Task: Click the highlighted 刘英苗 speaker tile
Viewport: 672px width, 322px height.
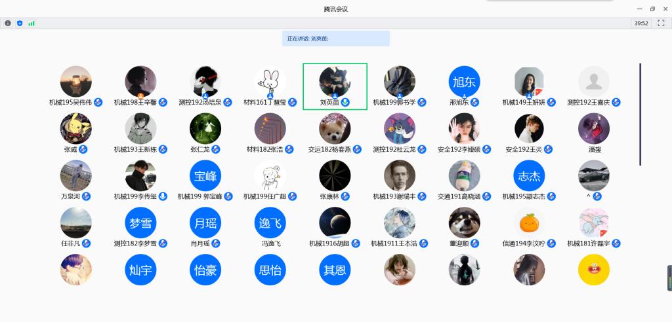Action: pyautogui.click(x=335, y=86)
